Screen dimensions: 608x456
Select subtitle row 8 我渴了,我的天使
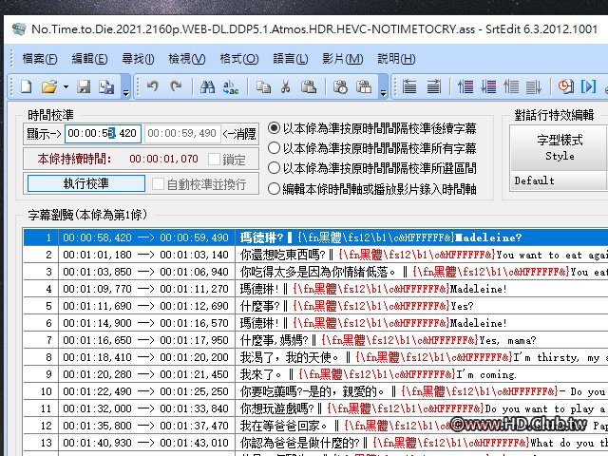pos(315,357)
